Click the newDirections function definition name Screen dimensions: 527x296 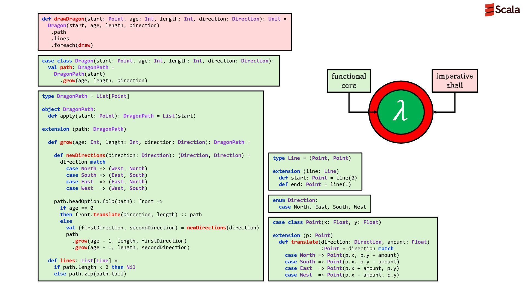coord(86,155)
